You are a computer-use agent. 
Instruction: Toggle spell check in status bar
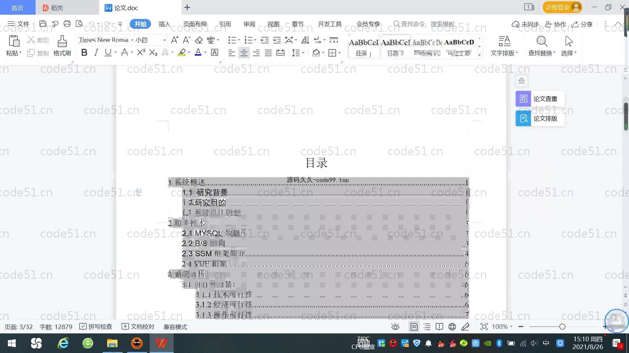96,327
